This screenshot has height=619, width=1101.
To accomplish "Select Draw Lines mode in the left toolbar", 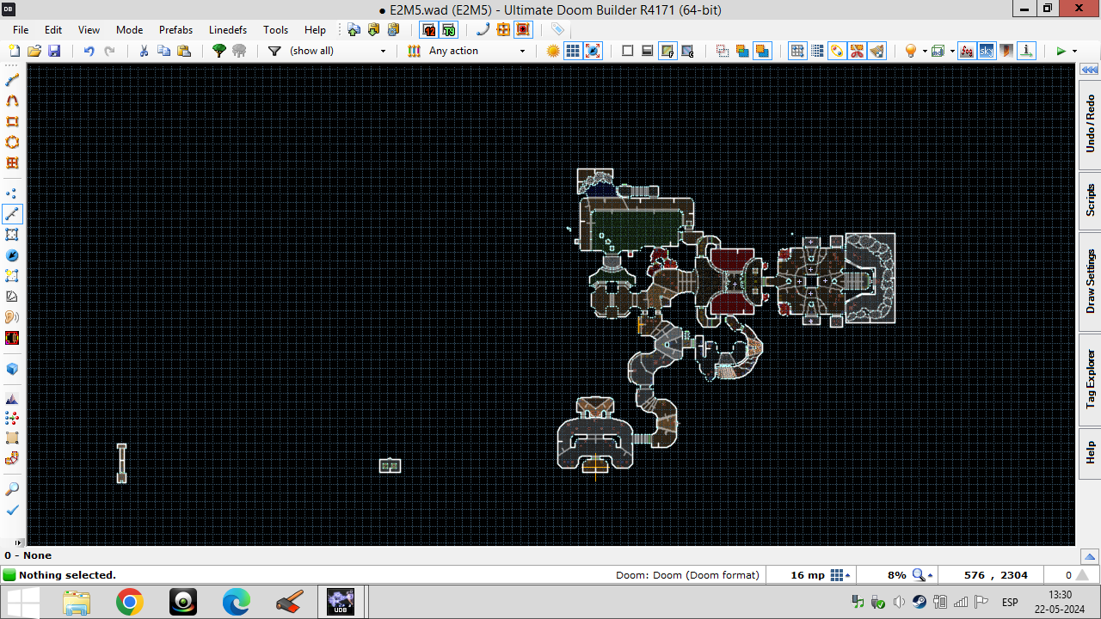I will [12, 79].
